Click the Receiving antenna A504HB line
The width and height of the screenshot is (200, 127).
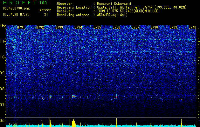[x=92, y=15]
